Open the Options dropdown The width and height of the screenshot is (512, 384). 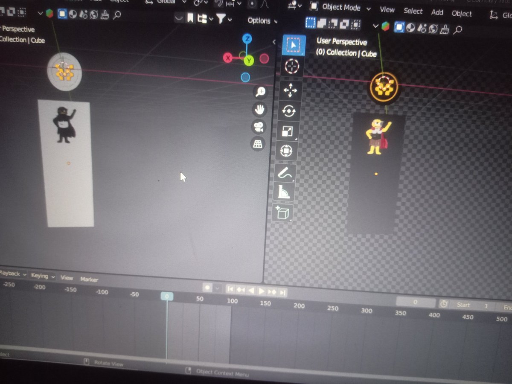[x=262, y=21]
